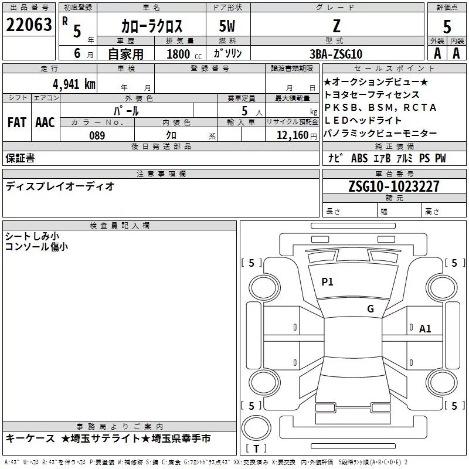The width and height of the screenshot is (469, 469).
Task: Select the A1 scratch mark on the car diagram
Action: [x=425, y=329]
